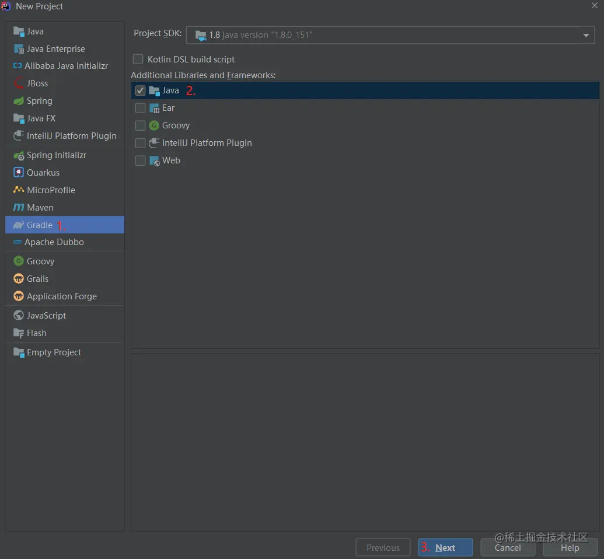Check the Groovy framework checkbox
The height and width of the screenshot is (559, 604).
[140, 125]
